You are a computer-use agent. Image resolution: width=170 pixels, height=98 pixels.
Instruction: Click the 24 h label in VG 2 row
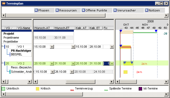click(144, 64)
